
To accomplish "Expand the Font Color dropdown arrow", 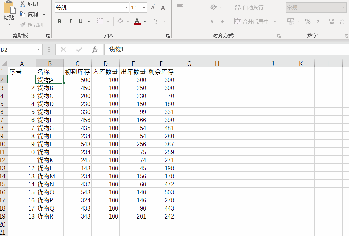I will 145,21.
